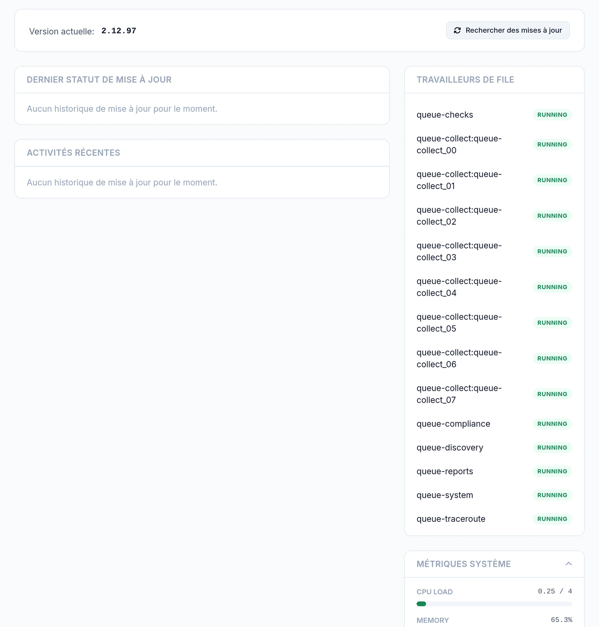Click RUNNING badge for queue-reports
Image resolution: width=599 pixels, height=627 pixels.
point(552,472)
